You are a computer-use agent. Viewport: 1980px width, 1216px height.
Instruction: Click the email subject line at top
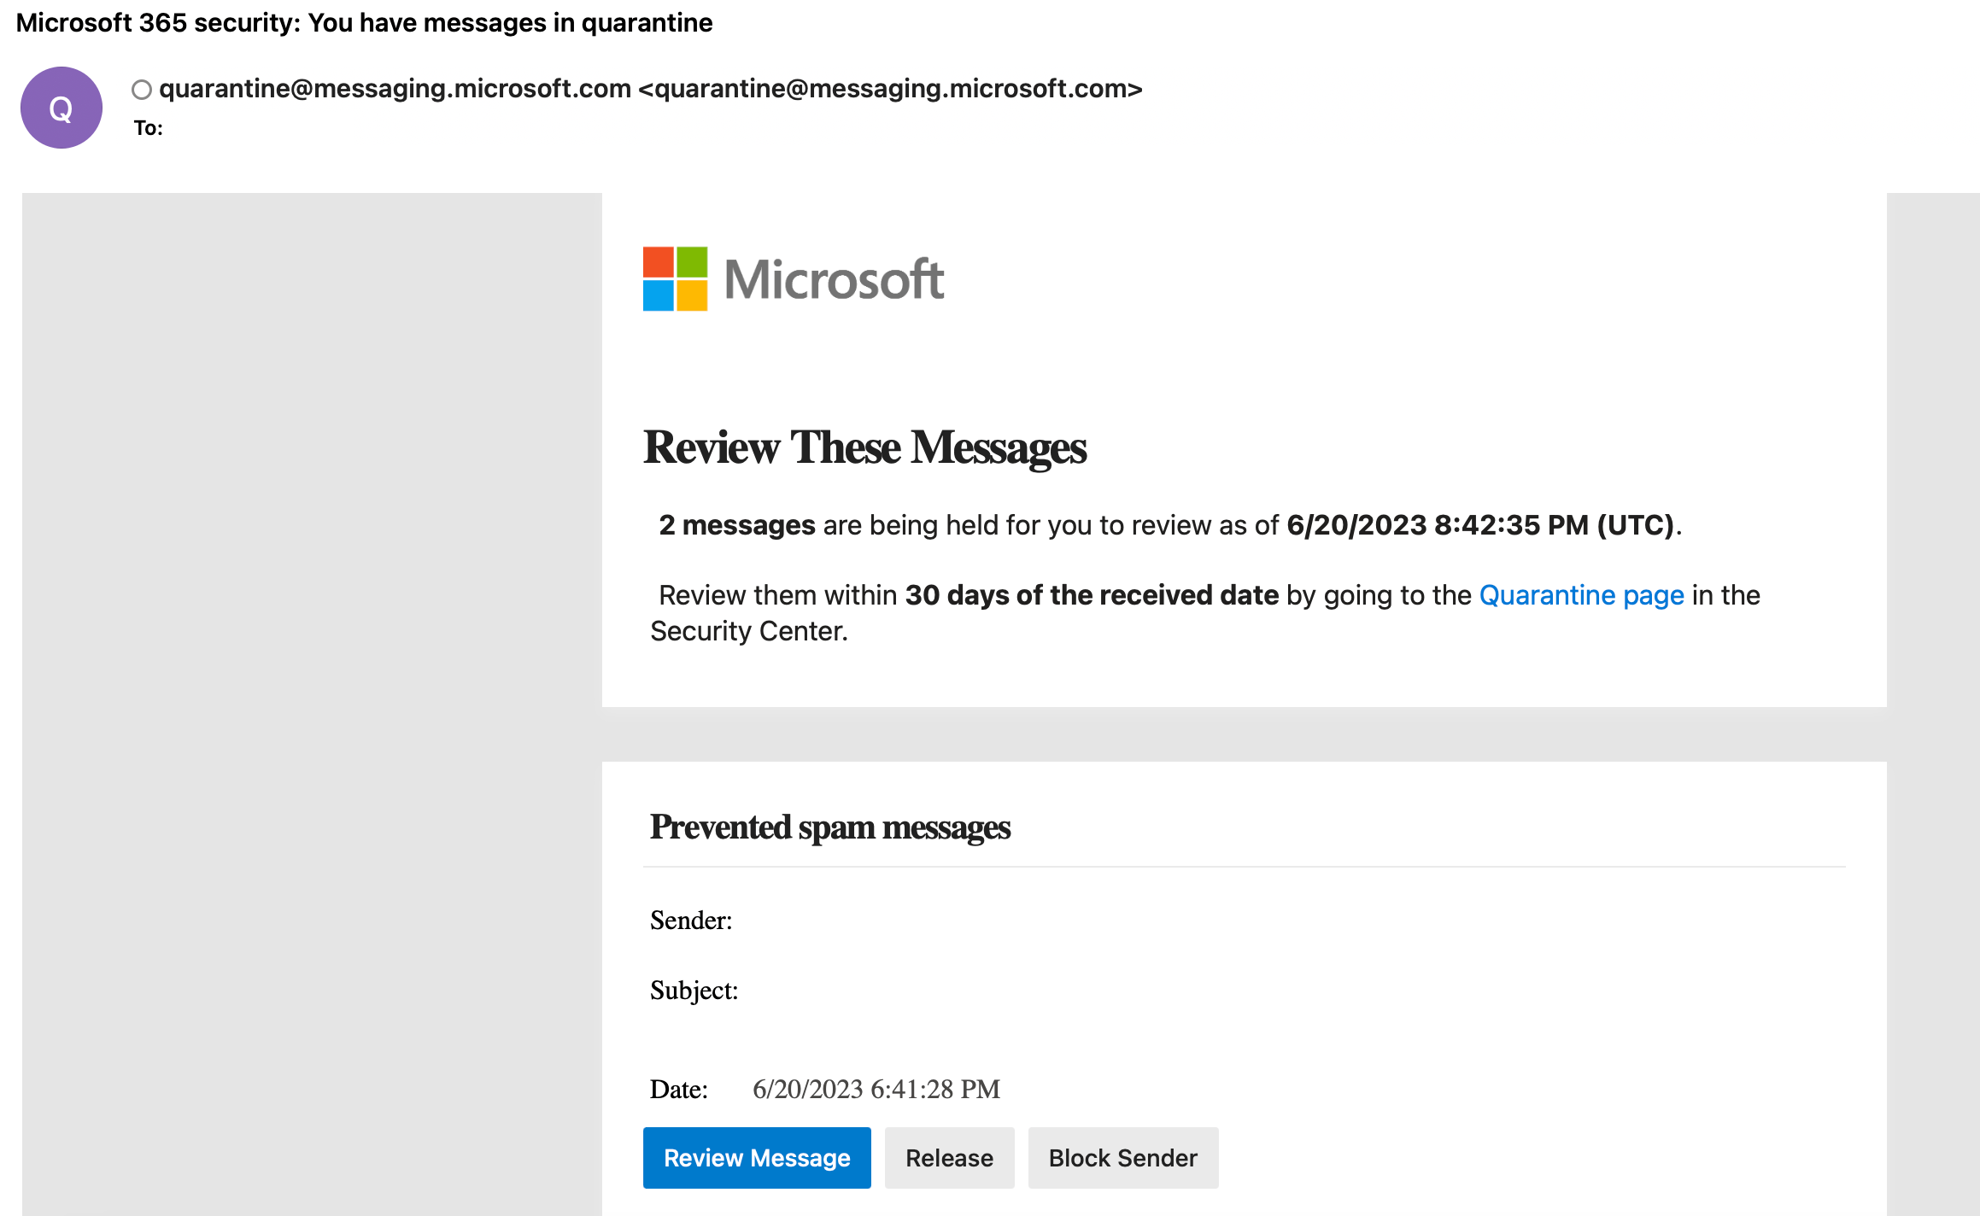pos(364,23)
